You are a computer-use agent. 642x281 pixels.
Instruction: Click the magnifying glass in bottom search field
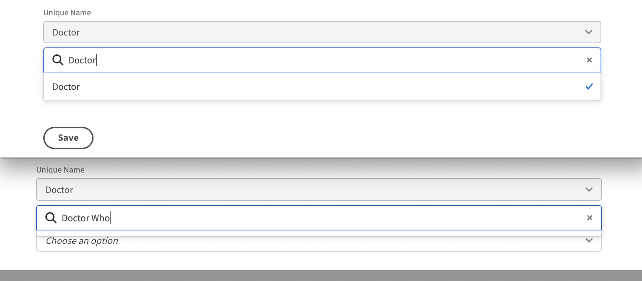click(x=51, y=218)
